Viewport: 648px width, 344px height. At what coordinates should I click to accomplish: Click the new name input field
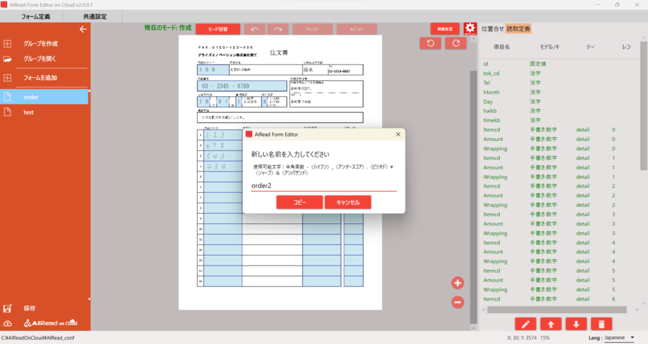[323, 186]
